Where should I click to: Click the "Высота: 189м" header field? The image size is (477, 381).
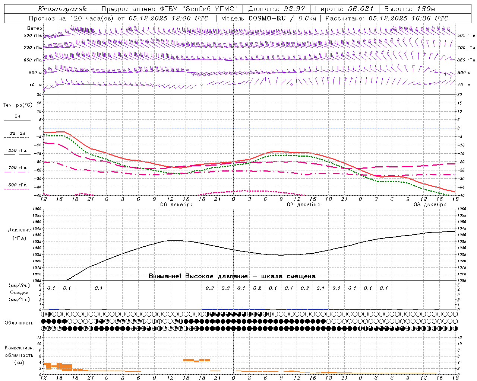[x=410, y=9]
